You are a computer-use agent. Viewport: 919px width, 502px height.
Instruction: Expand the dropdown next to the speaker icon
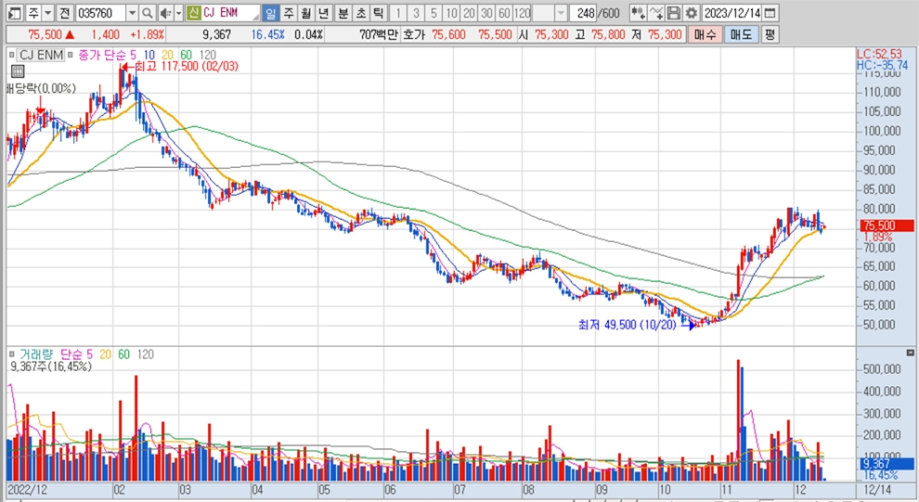[179, 13]
